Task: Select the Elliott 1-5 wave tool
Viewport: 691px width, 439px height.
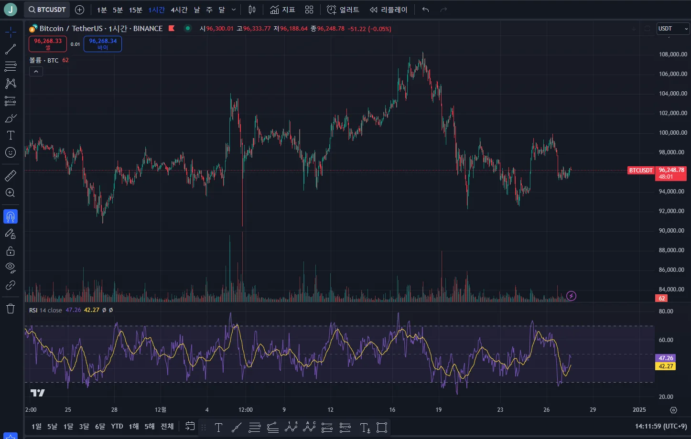Action: pyautogui.click(x=291, y=428)
